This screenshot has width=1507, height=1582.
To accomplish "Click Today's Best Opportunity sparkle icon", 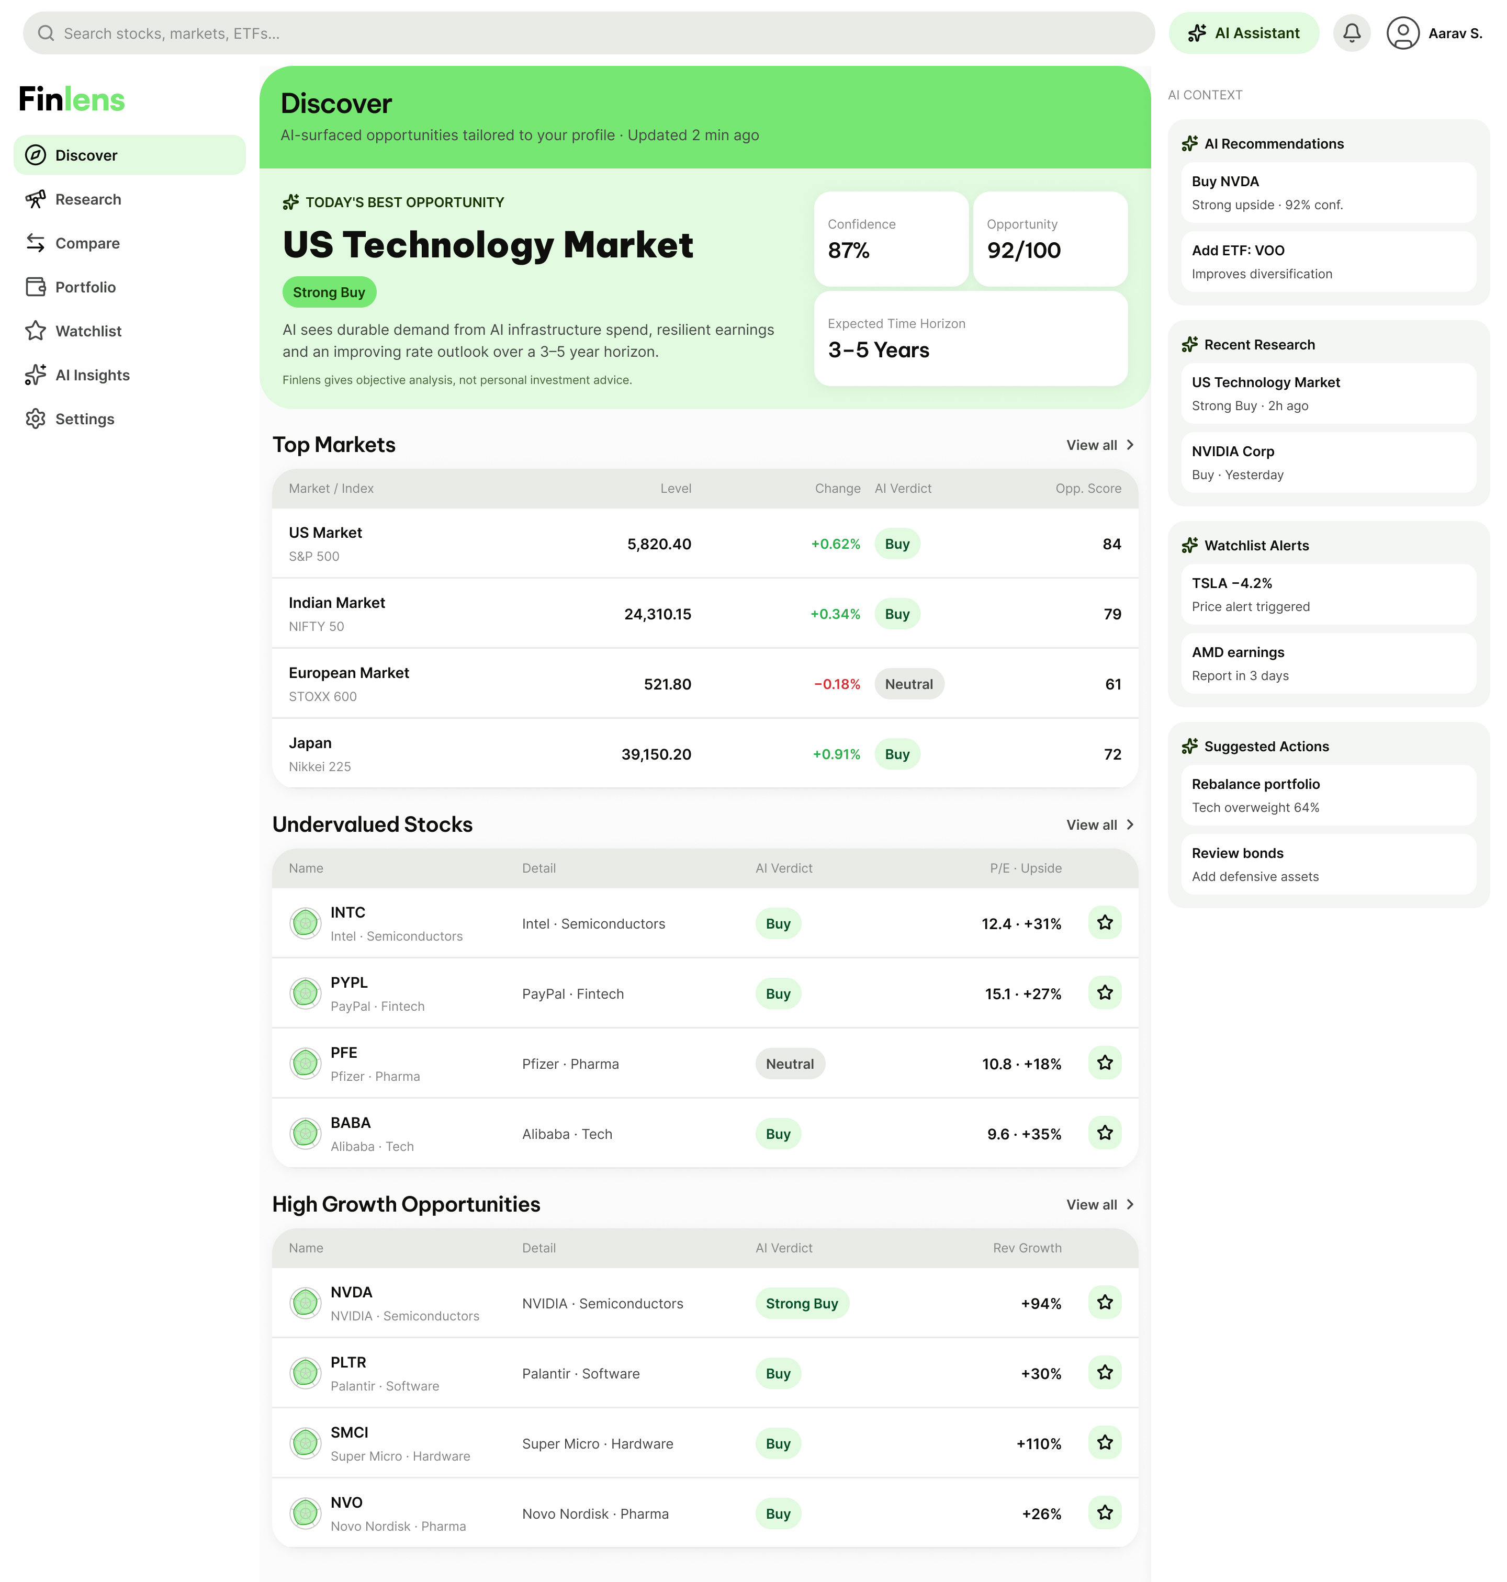I will click(x=291, y=202).
